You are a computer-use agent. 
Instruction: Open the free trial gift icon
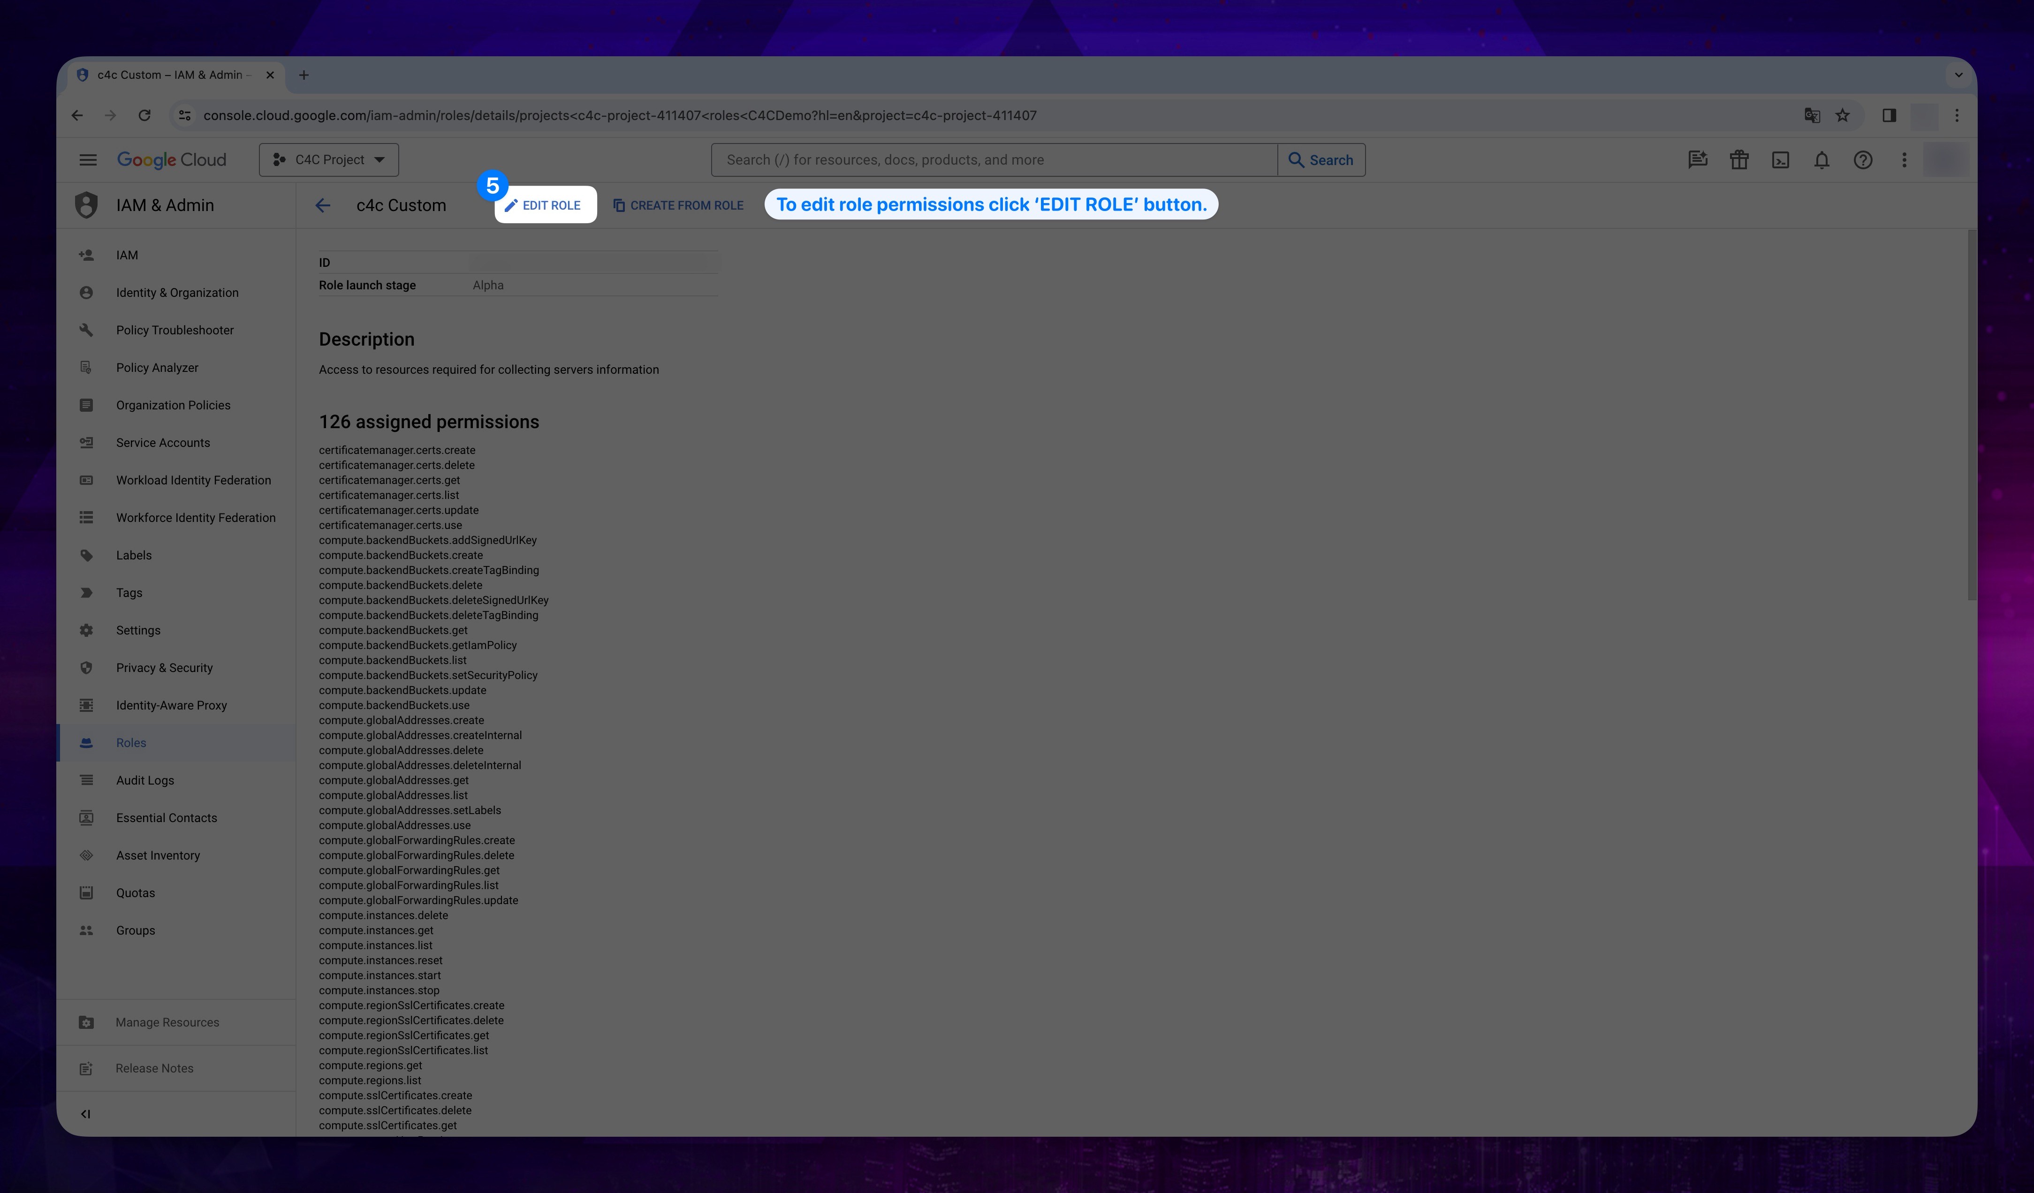tap(1738, 160)
